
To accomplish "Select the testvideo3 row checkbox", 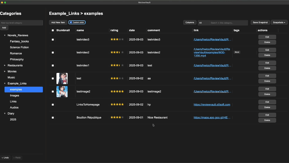I will pyautogui.click(x=53, y=40).
